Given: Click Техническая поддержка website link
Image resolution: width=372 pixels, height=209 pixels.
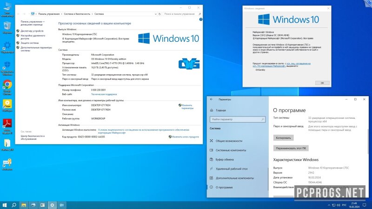Looking at the screenshot, I should pyautogui.click(x=104, y=94).
